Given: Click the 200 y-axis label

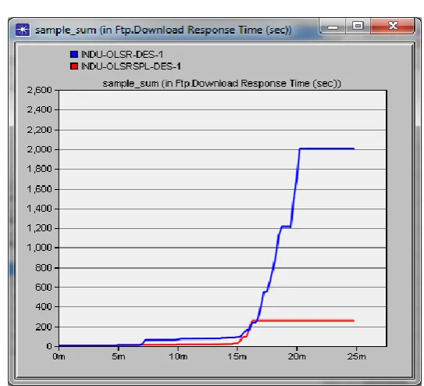Looking at the screenshot, I should [44, 327].
